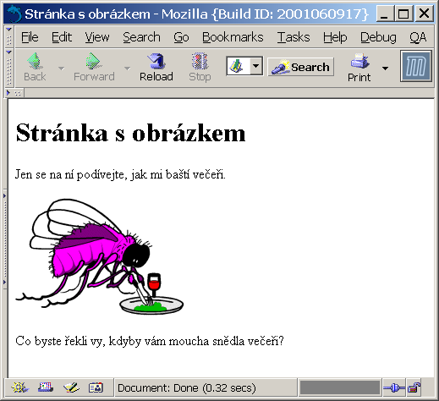Open the Forward history dropdown arrow
The width and height of the screenshot is (439, 401).
point(127,69)
